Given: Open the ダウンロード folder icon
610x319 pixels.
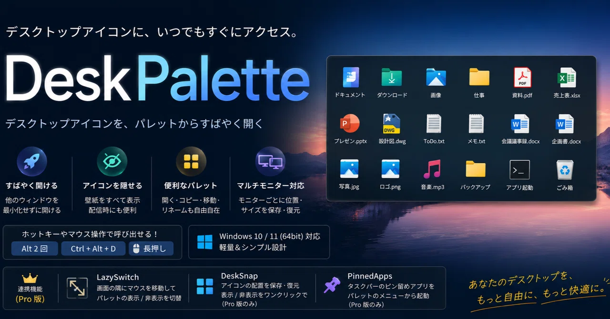Looking at the screenshot, I should [392, 77].
